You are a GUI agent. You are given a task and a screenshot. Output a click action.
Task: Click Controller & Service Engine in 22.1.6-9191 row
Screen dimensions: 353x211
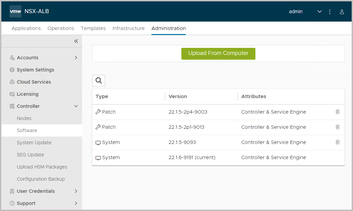(274, 157)
